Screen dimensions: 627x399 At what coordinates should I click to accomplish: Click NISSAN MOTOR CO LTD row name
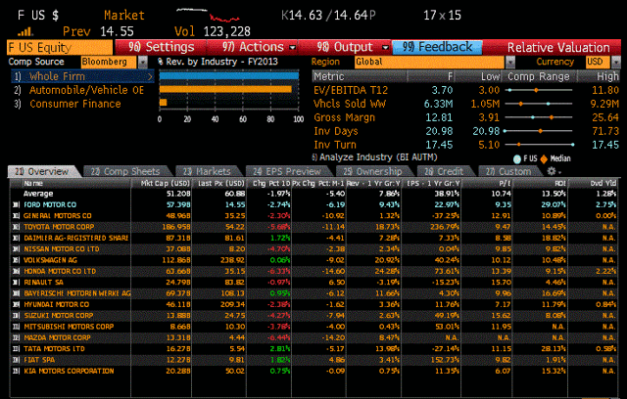pos(62,249)
